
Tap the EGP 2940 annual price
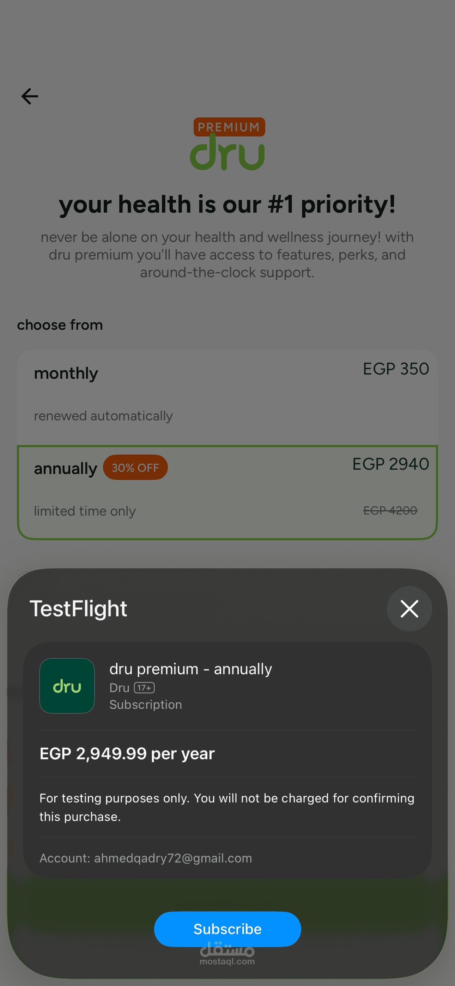pyautogui.click(x=390, y=464)
